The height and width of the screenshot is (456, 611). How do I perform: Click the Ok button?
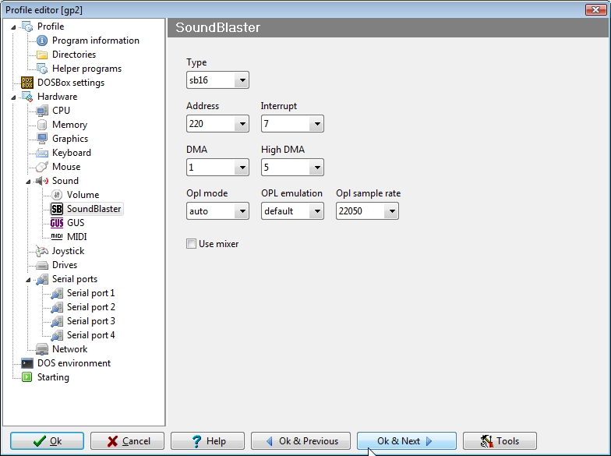click(47, 441)
